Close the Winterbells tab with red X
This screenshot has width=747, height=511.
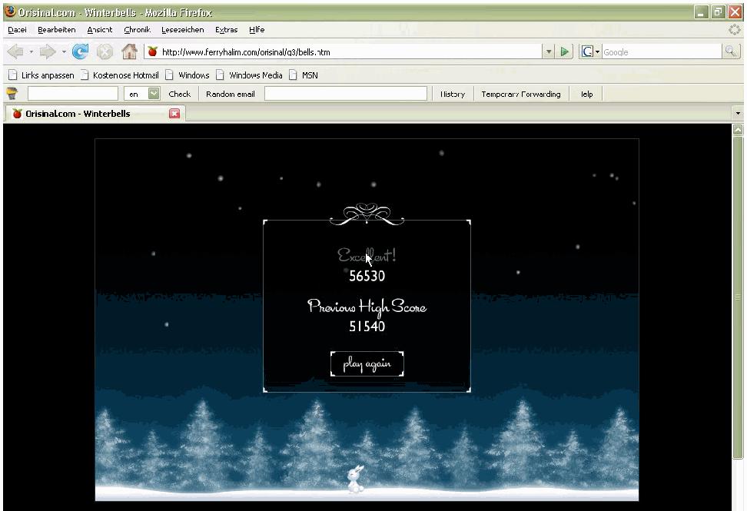[x=175, y=114]
